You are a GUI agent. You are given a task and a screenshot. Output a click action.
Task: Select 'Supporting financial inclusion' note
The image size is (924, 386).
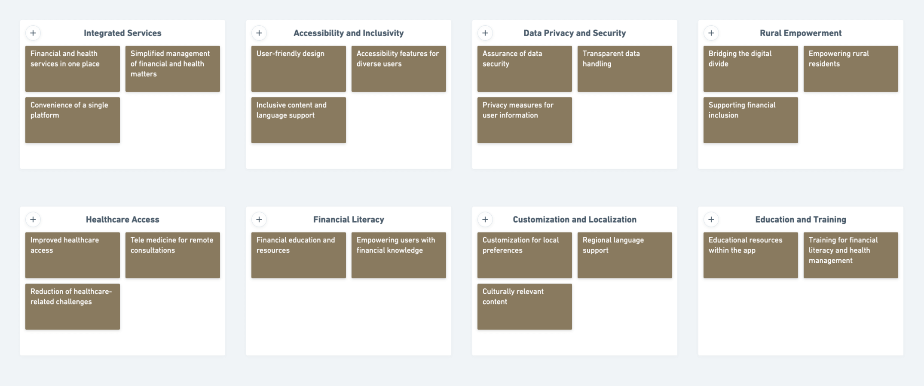tap(750, 120)
